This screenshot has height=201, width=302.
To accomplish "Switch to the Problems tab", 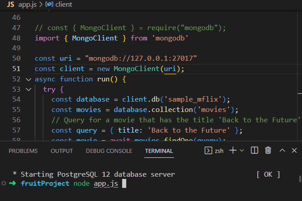I will coord(23,151).
